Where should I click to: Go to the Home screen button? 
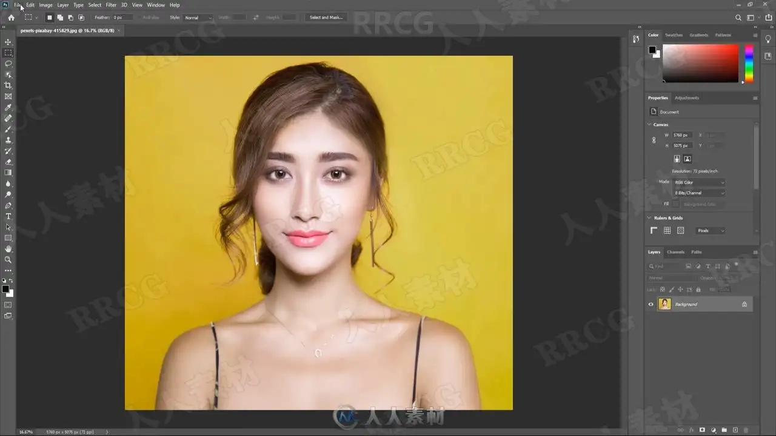pyautogui.click(x=11, y=18)
